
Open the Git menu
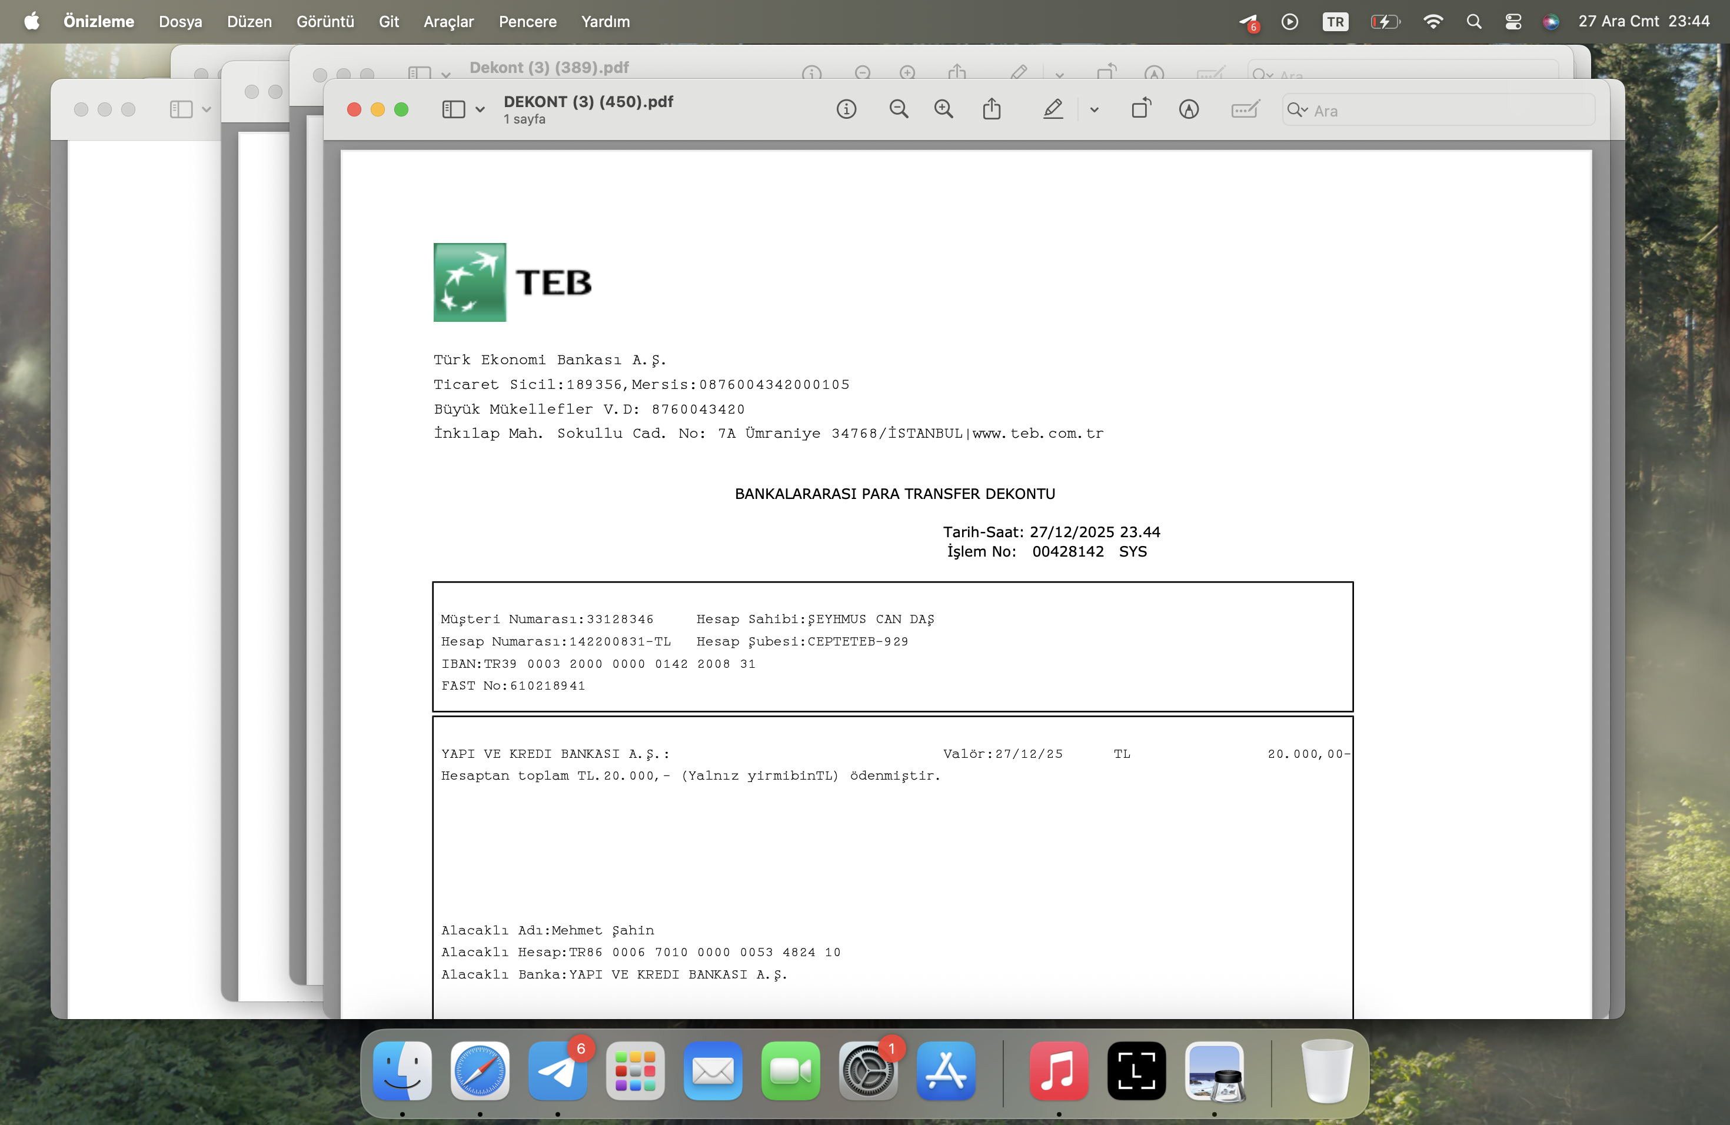click(x=389, y=22)
